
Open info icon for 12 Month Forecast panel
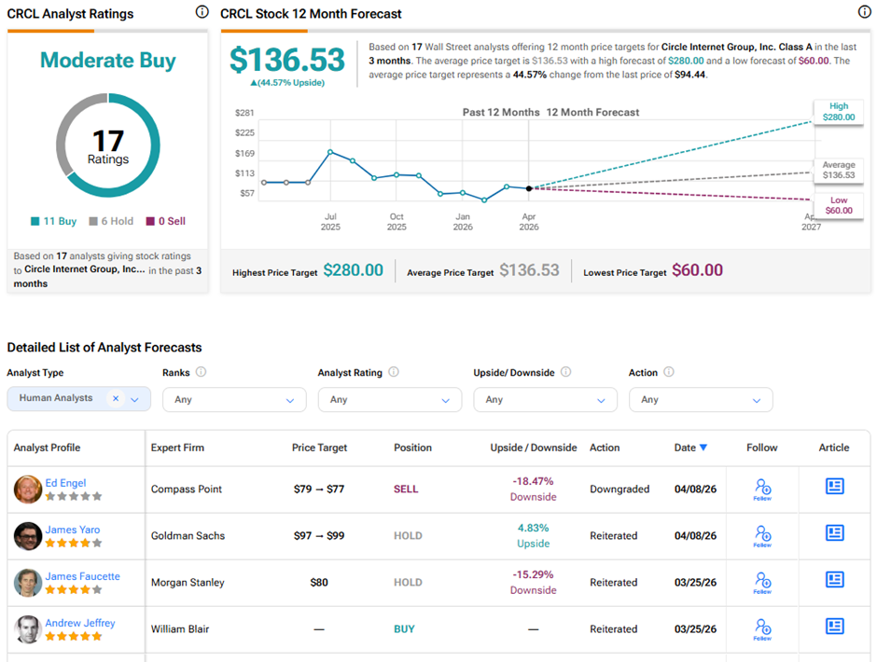[x=864, y=10]
